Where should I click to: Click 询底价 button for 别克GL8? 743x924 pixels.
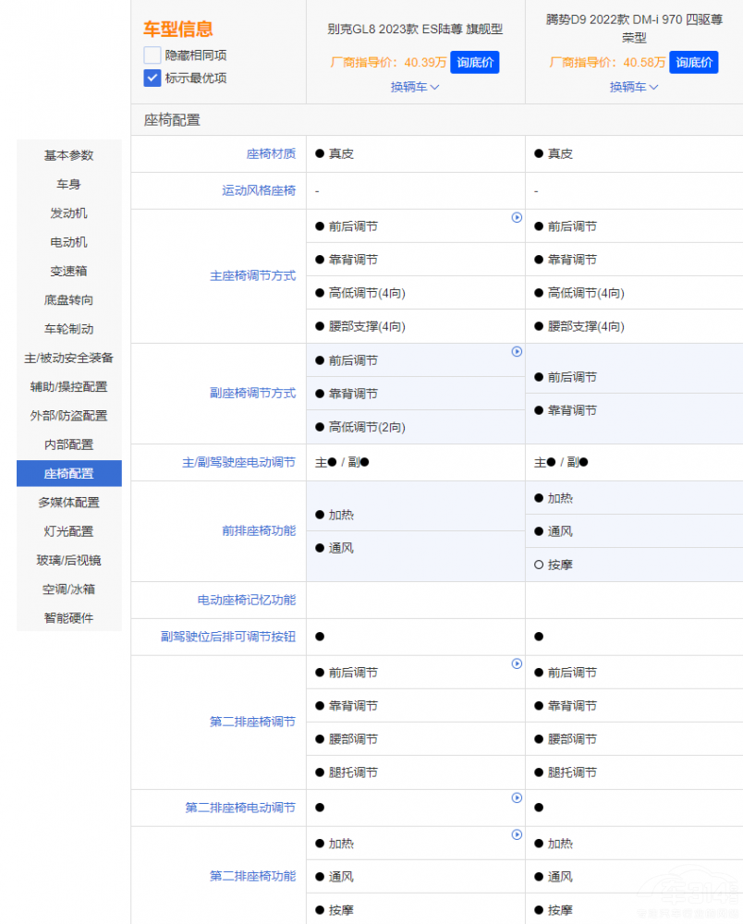[474, 63]
